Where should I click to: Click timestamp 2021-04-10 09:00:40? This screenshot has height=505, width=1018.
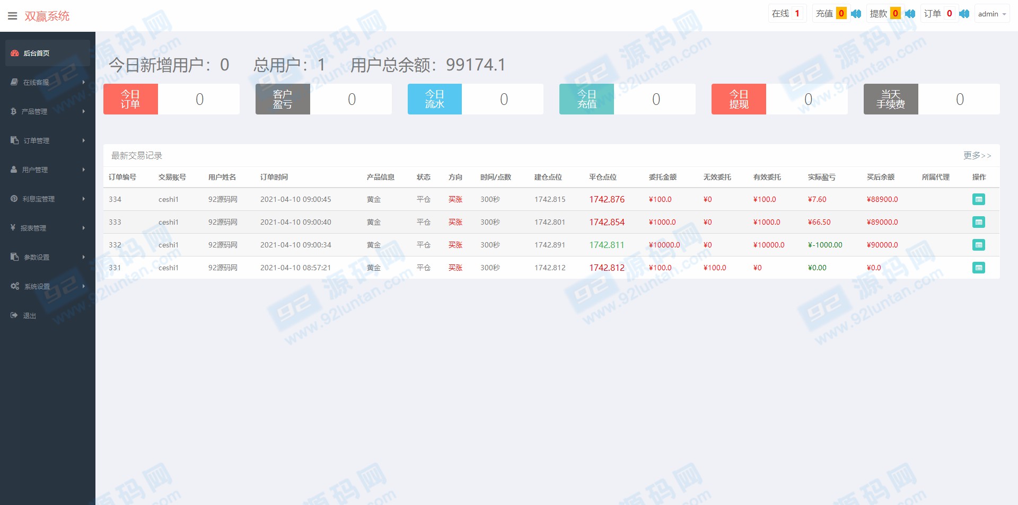(x=296, y=222)
